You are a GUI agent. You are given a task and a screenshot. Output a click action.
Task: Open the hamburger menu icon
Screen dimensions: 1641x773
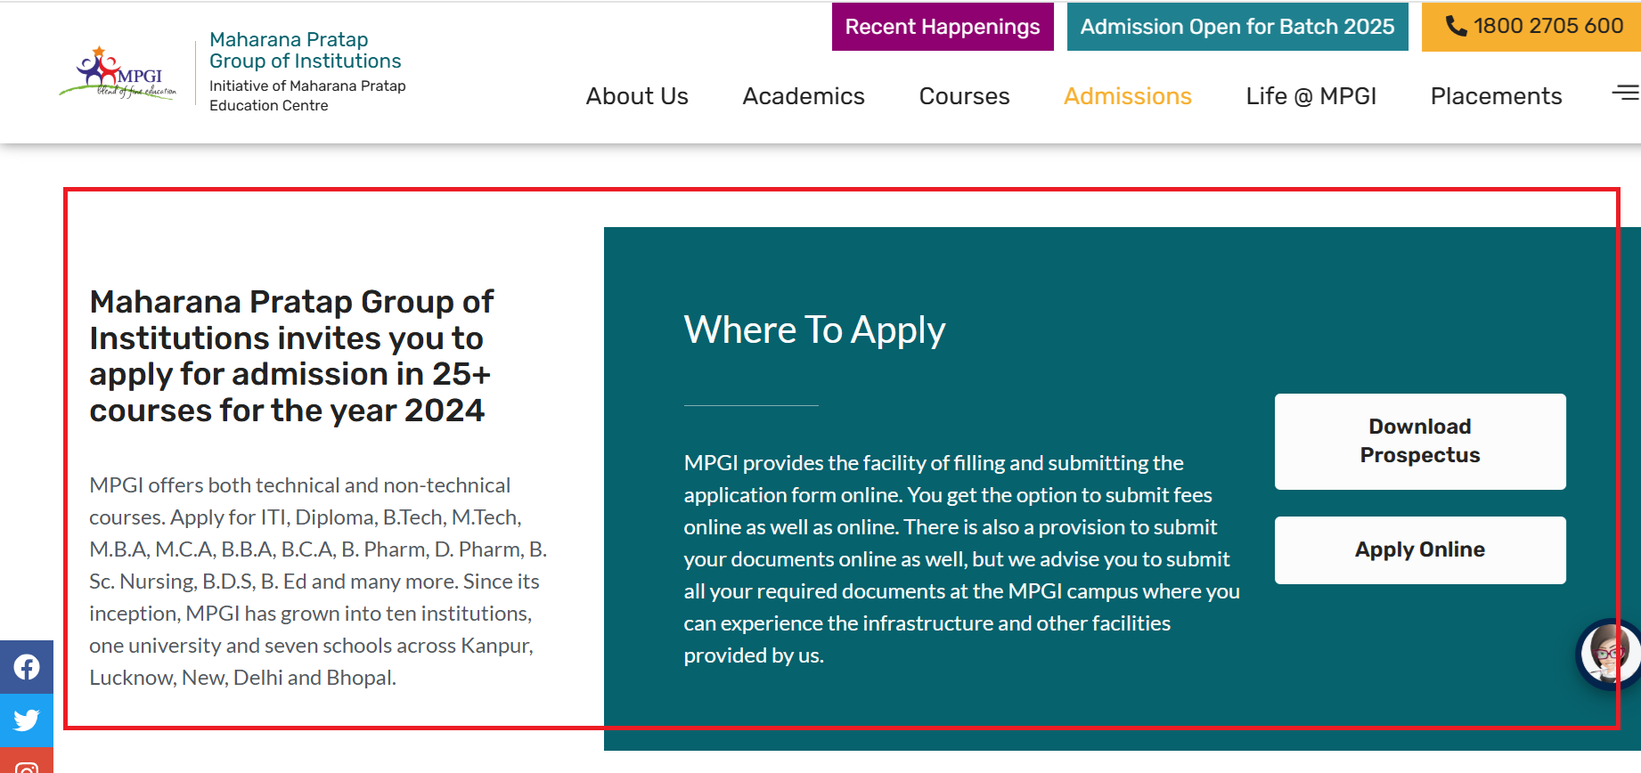tap(1626, 92)
